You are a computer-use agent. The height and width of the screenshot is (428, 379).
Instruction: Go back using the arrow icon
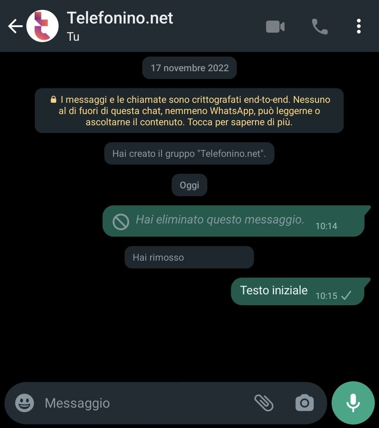pyautogui.click(x=15, y=26)
